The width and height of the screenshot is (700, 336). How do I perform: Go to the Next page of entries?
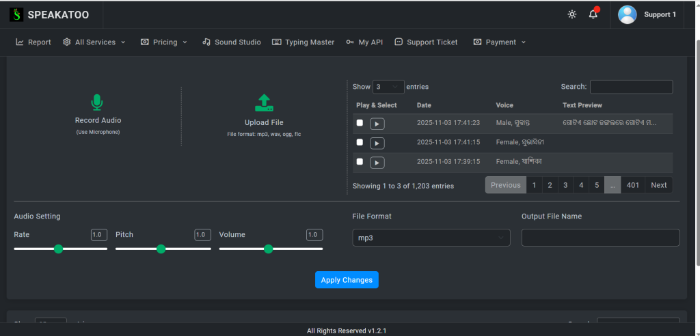coord(658,185)
